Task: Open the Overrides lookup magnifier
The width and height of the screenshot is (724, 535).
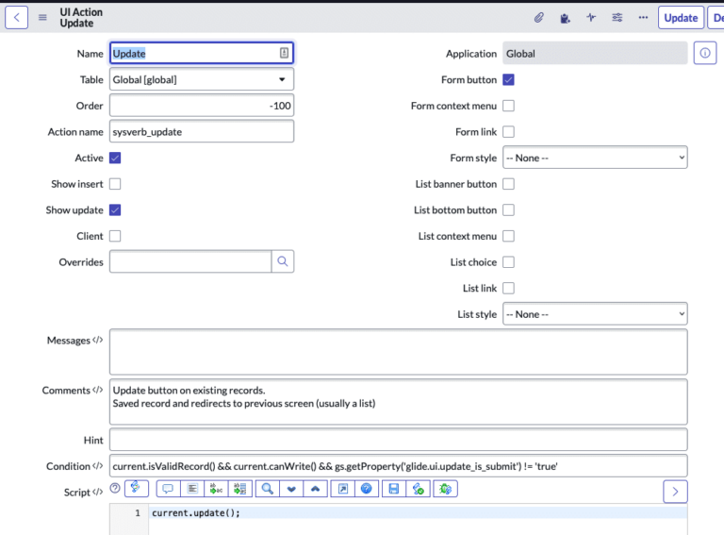Action: tap(283, 261)
